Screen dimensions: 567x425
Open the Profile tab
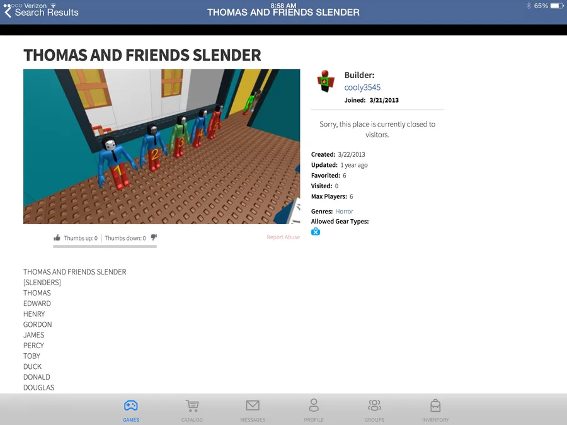coord(314,411)
